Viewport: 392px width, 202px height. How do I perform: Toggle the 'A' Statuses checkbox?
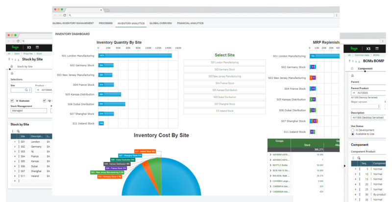click(12, 101)
